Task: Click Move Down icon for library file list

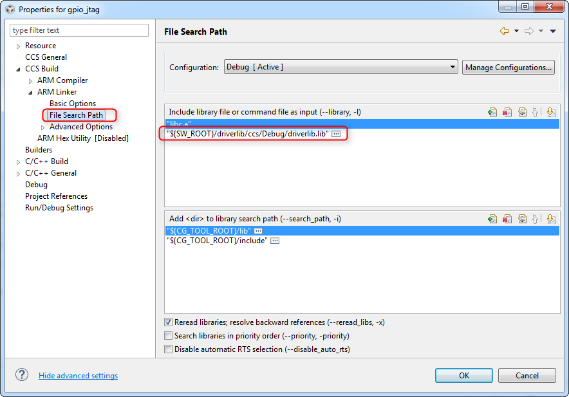Action: coord(550,112)
